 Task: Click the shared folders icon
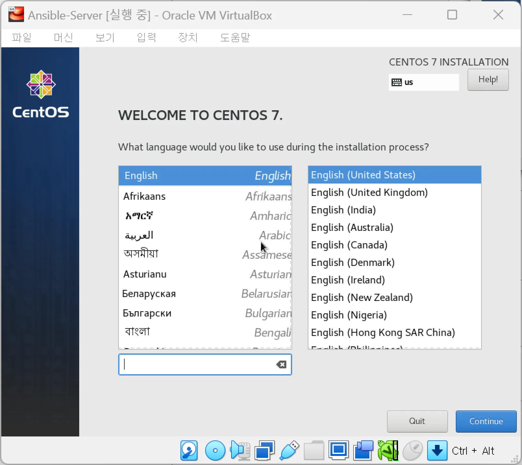314,450
